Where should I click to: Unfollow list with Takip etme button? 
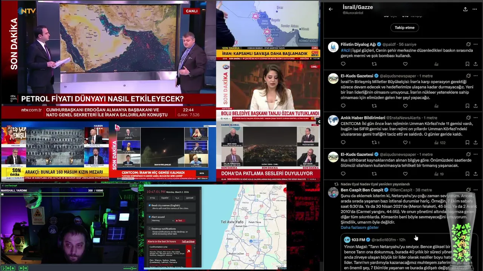[x=405, y=27]
